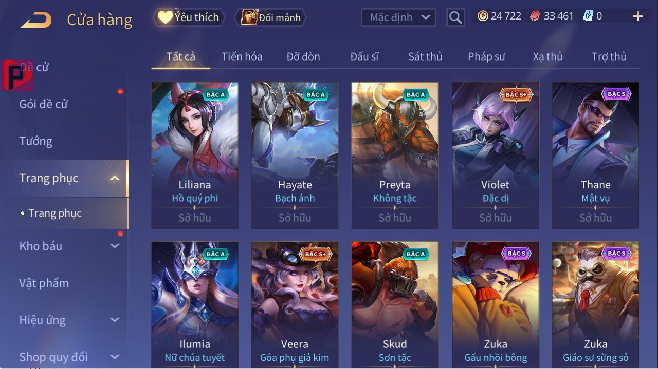Click the chest icon in Đổi mảnh

tap(249, 17)
